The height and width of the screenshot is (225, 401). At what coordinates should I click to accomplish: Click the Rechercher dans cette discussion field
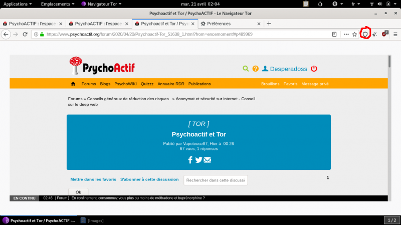pyautogui.click(x=216, y=180)
